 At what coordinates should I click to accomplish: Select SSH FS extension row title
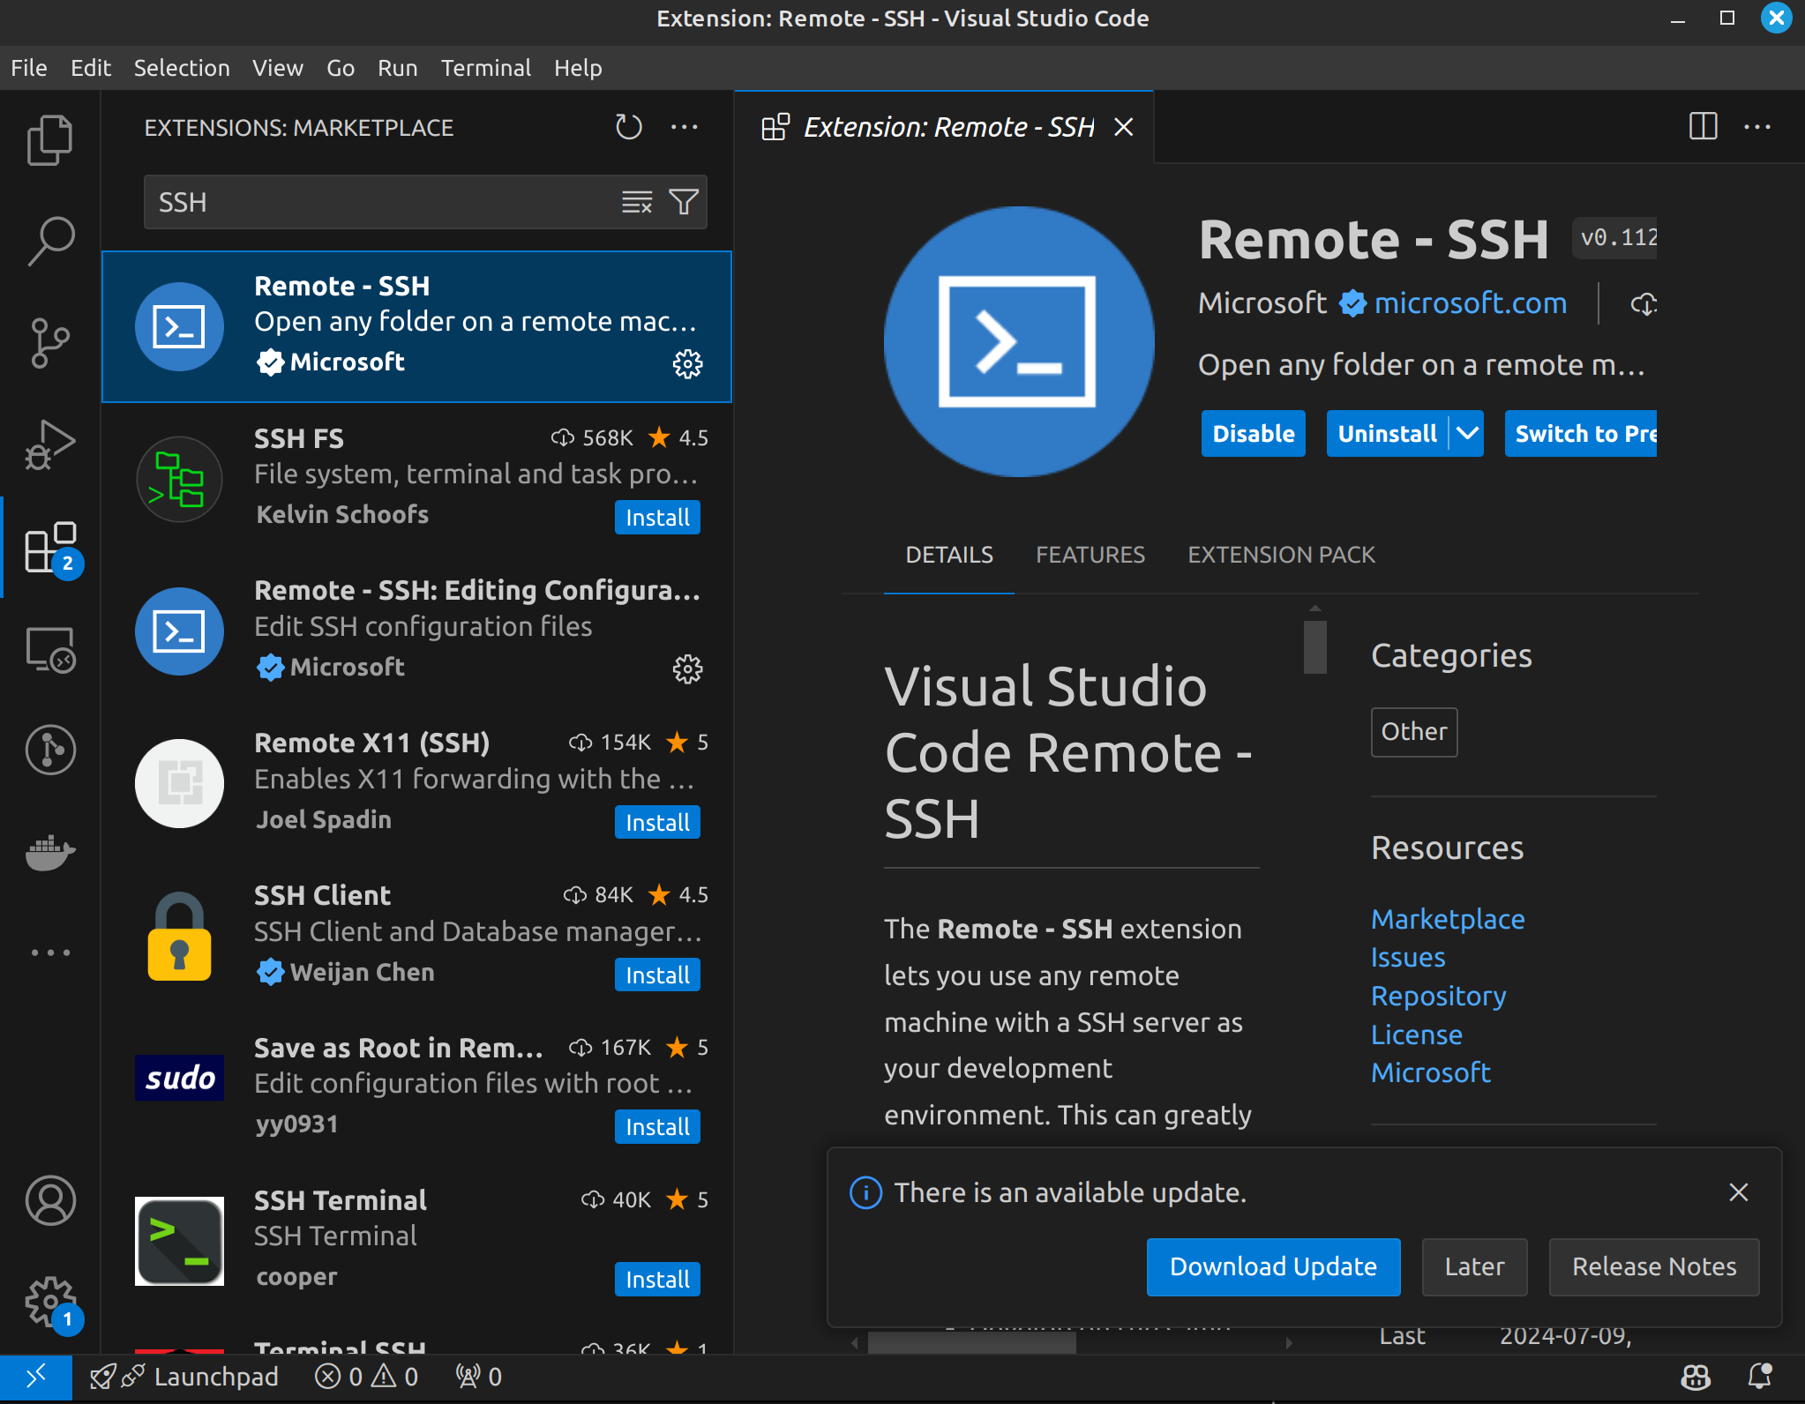[299, 438]
